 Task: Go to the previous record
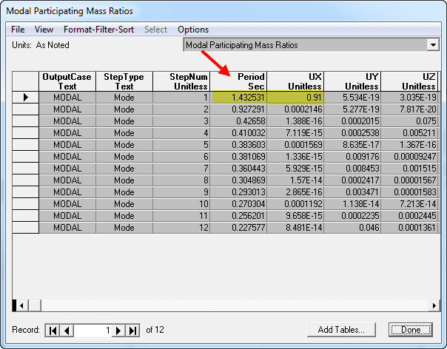click(x=67, y=331)
